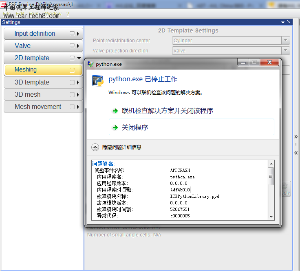Click the Python logo in crash dialog
Image resolution: width=300 pixels, height=271 pixels.
point(98,81)
